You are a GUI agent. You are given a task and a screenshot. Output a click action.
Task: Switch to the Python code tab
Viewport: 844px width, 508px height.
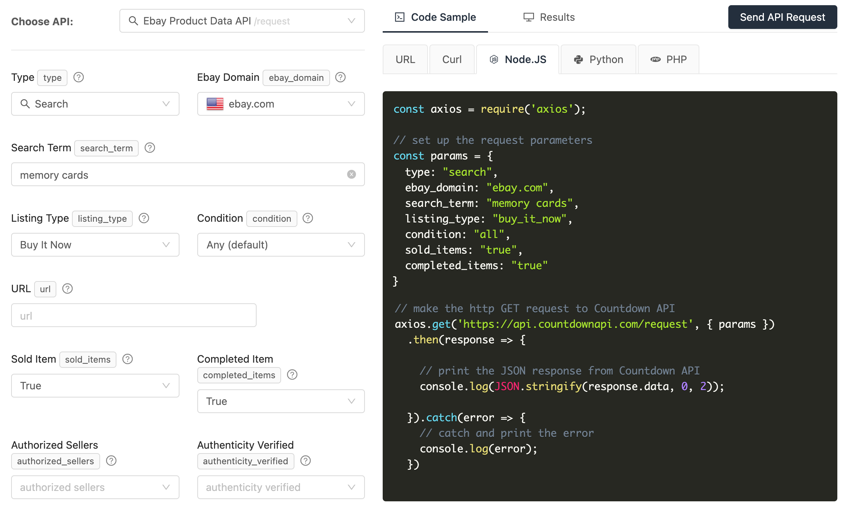599,59
